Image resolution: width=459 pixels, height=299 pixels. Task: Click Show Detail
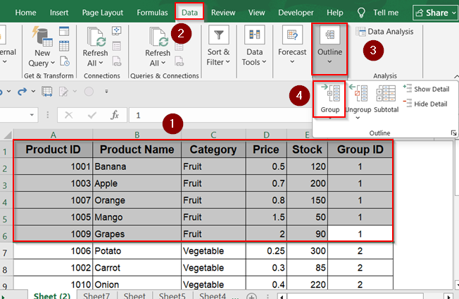tap(426, 89)
